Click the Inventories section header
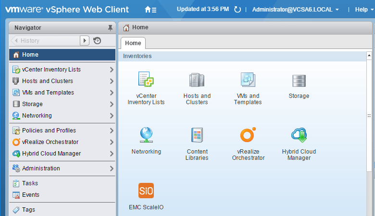The width and height of the screenshot is (375, 216). [x=242, y=56]
